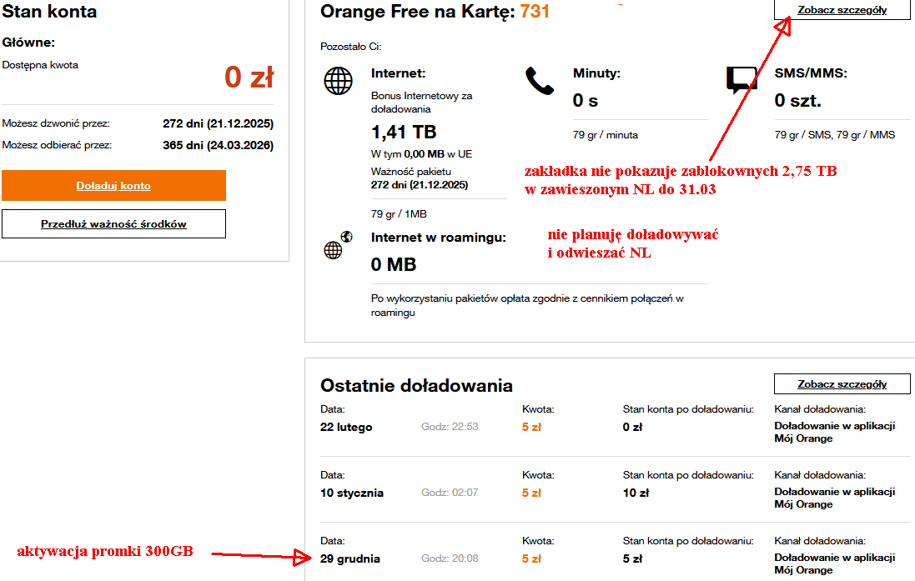Click the roaming internet globe icon

point(338,245)
